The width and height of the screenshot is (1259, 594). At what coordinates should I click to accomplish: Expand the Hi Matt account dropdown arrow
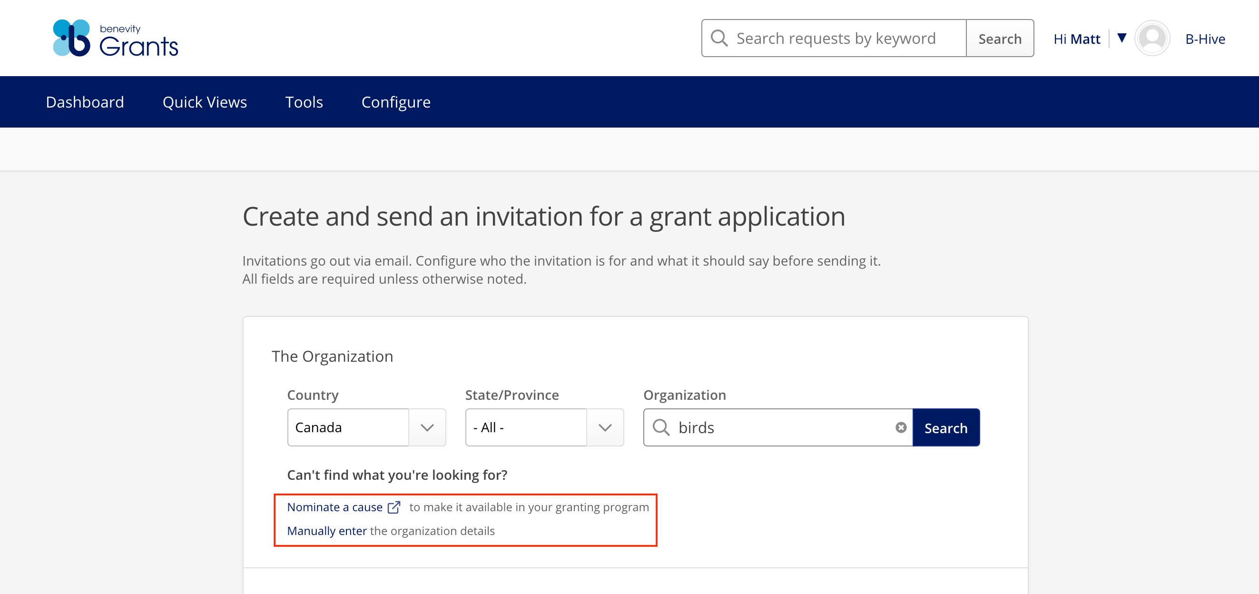1121,38
